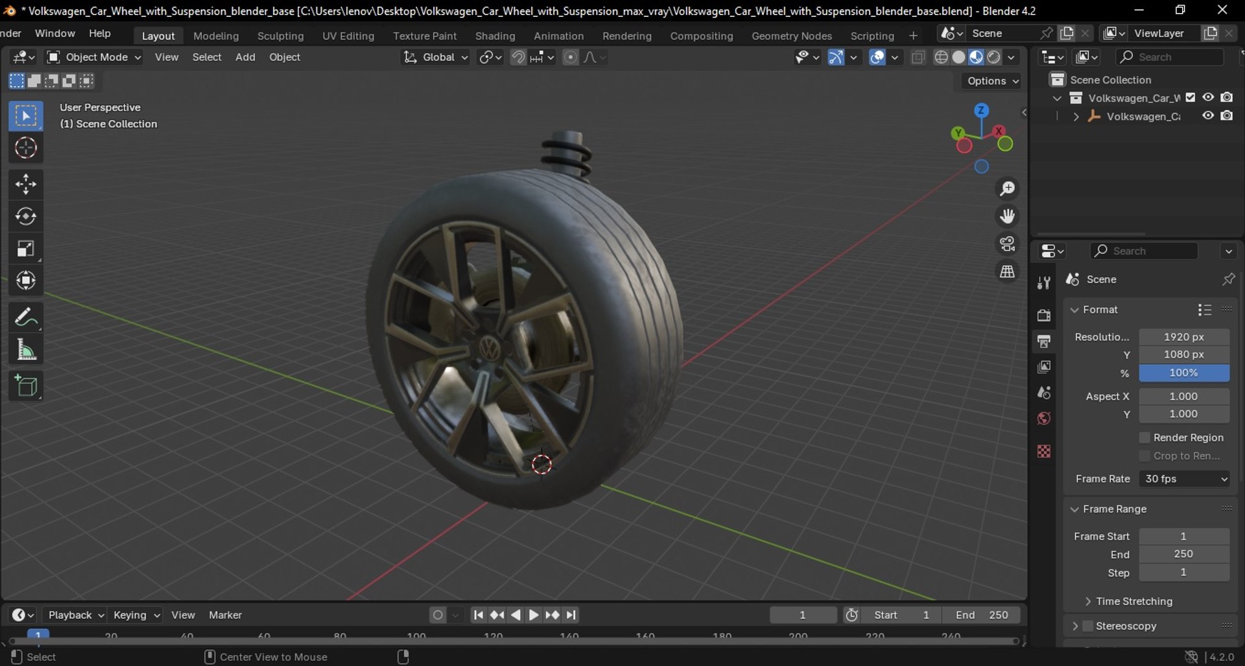Image resolution: width=1245 pixels, height=666 pixels.
Task: Click the resolution percentage 100% slider
Action: 1184,373
